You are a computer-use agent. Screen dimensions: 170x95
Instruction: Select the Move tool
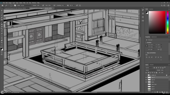click(x=2, y=11)
